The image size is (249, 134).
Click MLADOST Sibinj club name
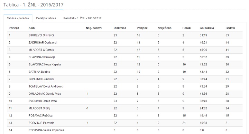[x=39, y=108]
